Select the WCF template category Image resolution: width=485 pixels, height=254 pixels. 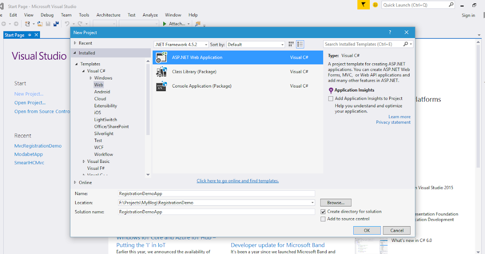99,147
